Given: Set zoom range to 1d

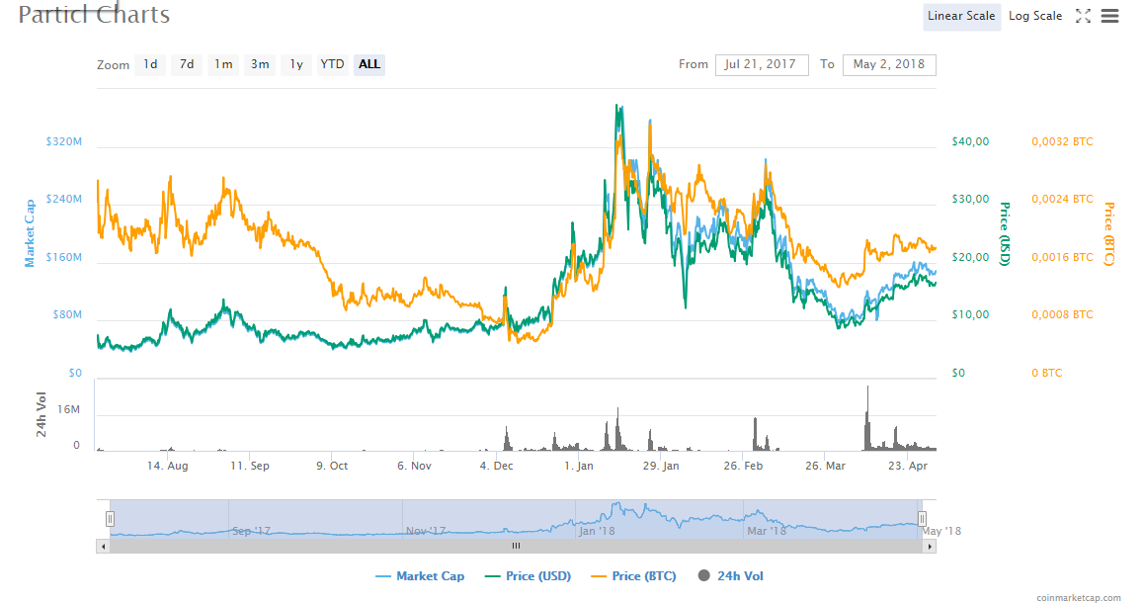Looking at the screenshot, I should pyautogui.click(x=150, y=64).
